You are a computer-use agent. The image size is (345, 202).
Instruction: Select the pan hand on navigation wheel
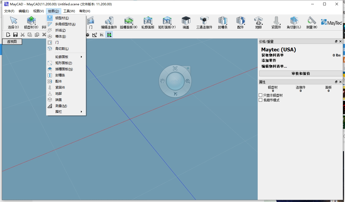(162, 81)
